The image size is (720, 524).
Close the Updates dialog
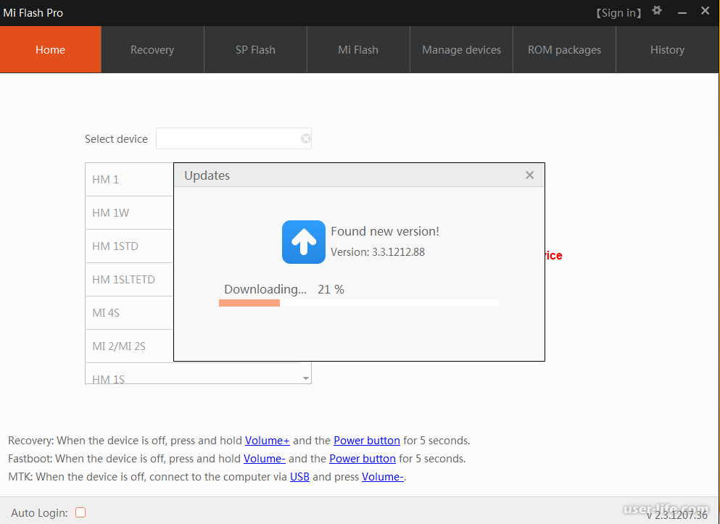tap(529, 175)
